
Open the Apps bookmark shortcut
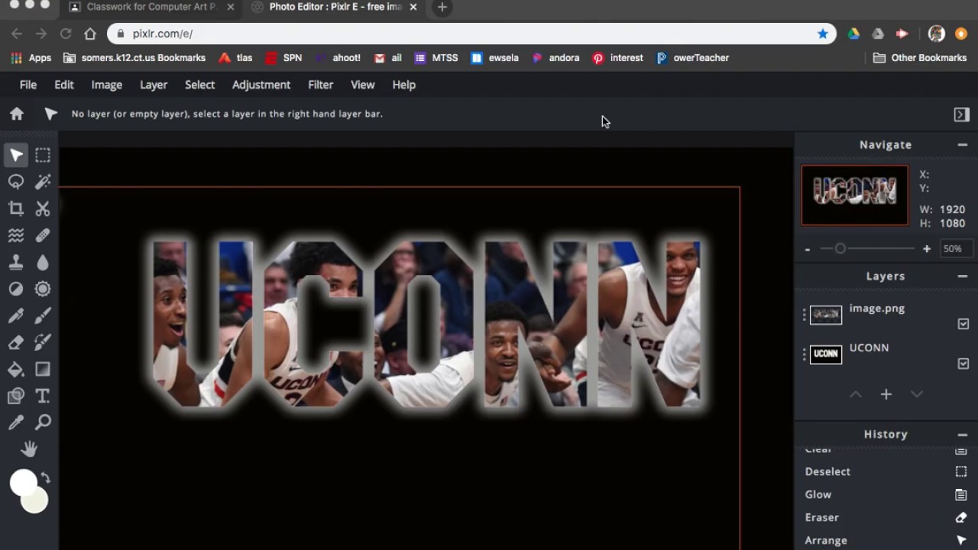(31, 58)
